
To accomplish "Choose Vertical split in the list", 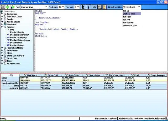I will tap(132, 14).
